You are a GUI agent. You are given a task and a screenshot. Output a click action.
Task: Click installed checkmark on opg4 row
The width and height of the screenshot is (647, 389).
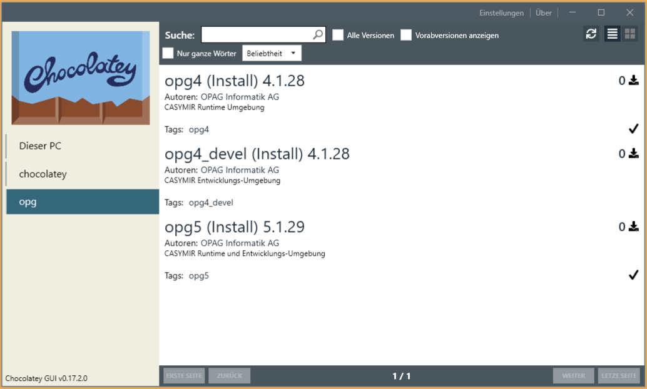click(x=633, y=129)
